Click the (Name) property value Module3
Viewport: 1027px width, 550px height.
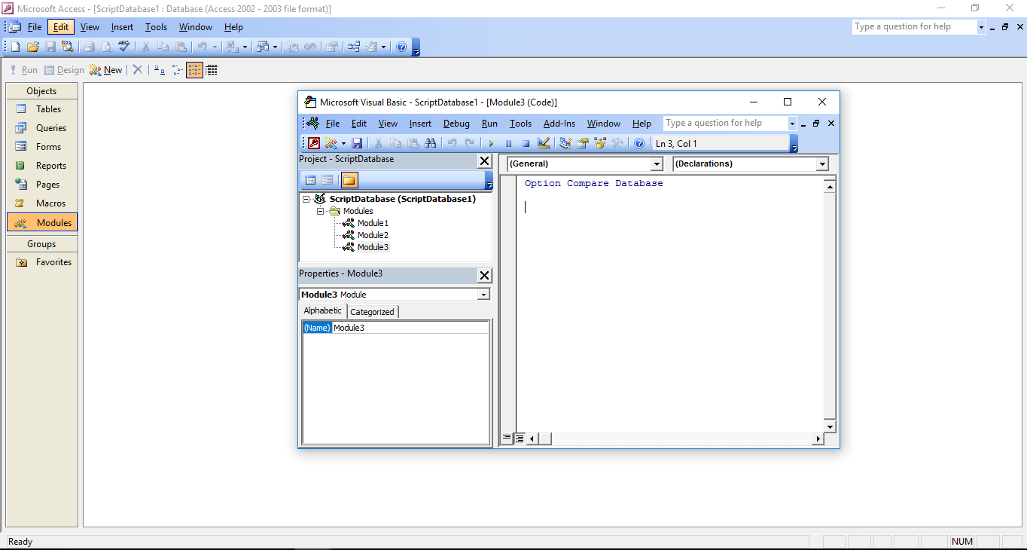point(410,328)
